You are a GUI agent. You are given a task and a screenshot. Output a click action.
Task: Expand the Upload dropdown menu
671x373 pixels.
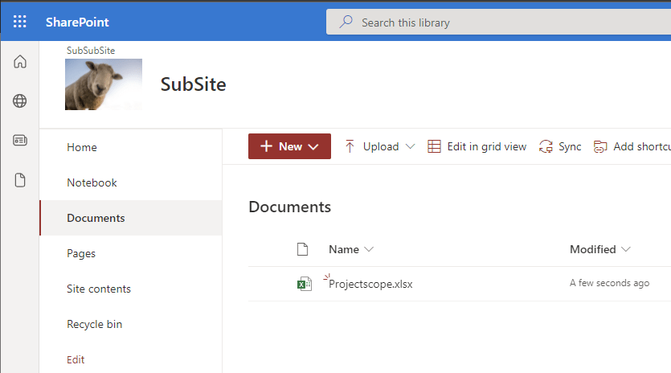(380, 146)
